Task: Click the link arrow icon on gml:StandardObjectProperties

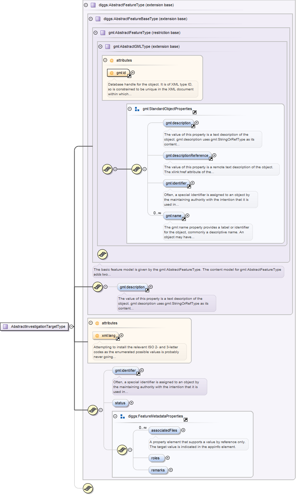Action: (x=194, y=112)
